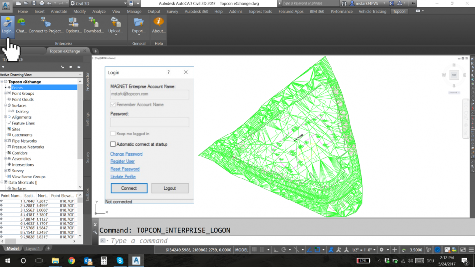Click the Download icon in ribbon
The width and height of the screenshot is (475, 267).
coord(94,24)
